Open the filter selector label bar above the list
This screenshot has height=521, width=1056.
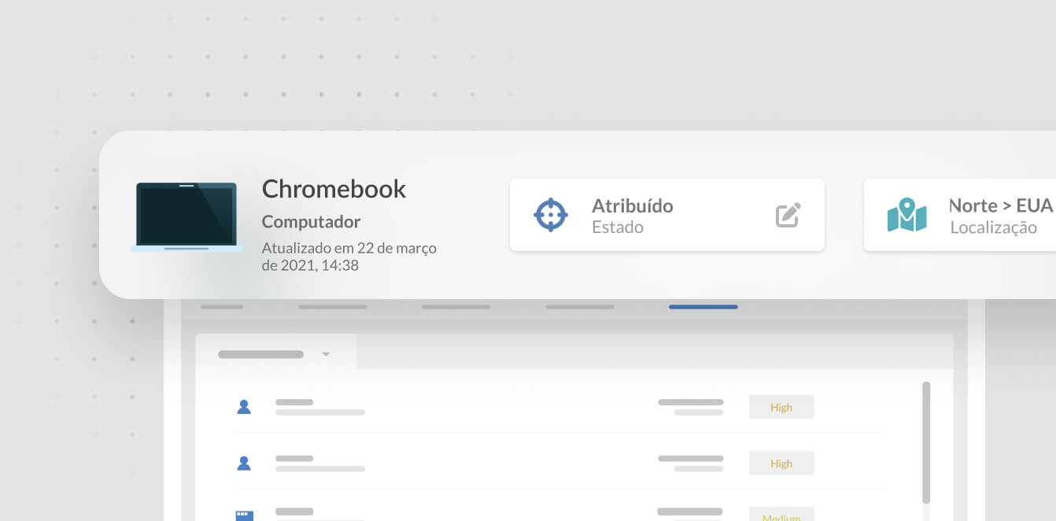tap(260, 354)
